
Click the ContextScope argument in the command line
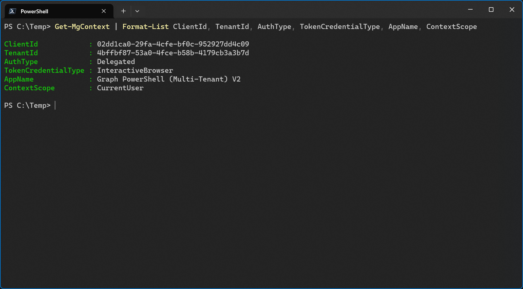click(452, 27)
